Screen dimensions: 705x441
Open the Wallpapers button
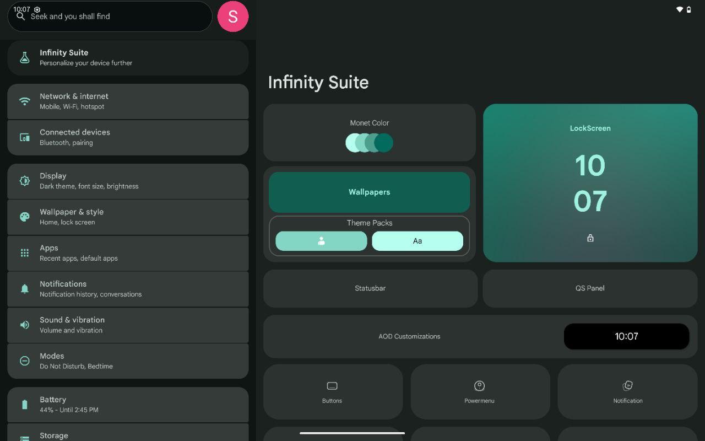click(x=369, y=192)
